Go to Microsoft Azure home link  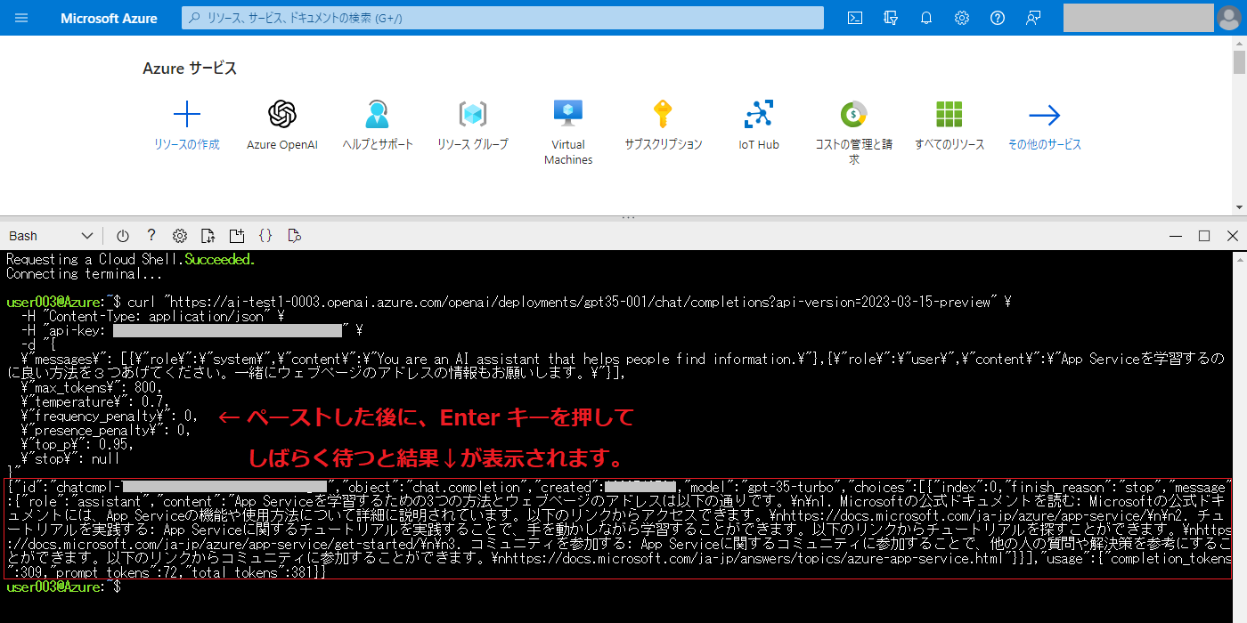point(109,18)
